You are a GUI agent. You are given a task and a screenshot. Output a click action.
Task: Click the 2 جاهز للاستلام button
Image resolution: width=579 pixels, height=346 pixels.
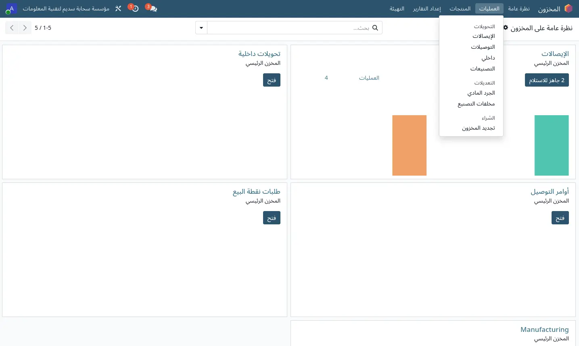click(x=547, y=80)
